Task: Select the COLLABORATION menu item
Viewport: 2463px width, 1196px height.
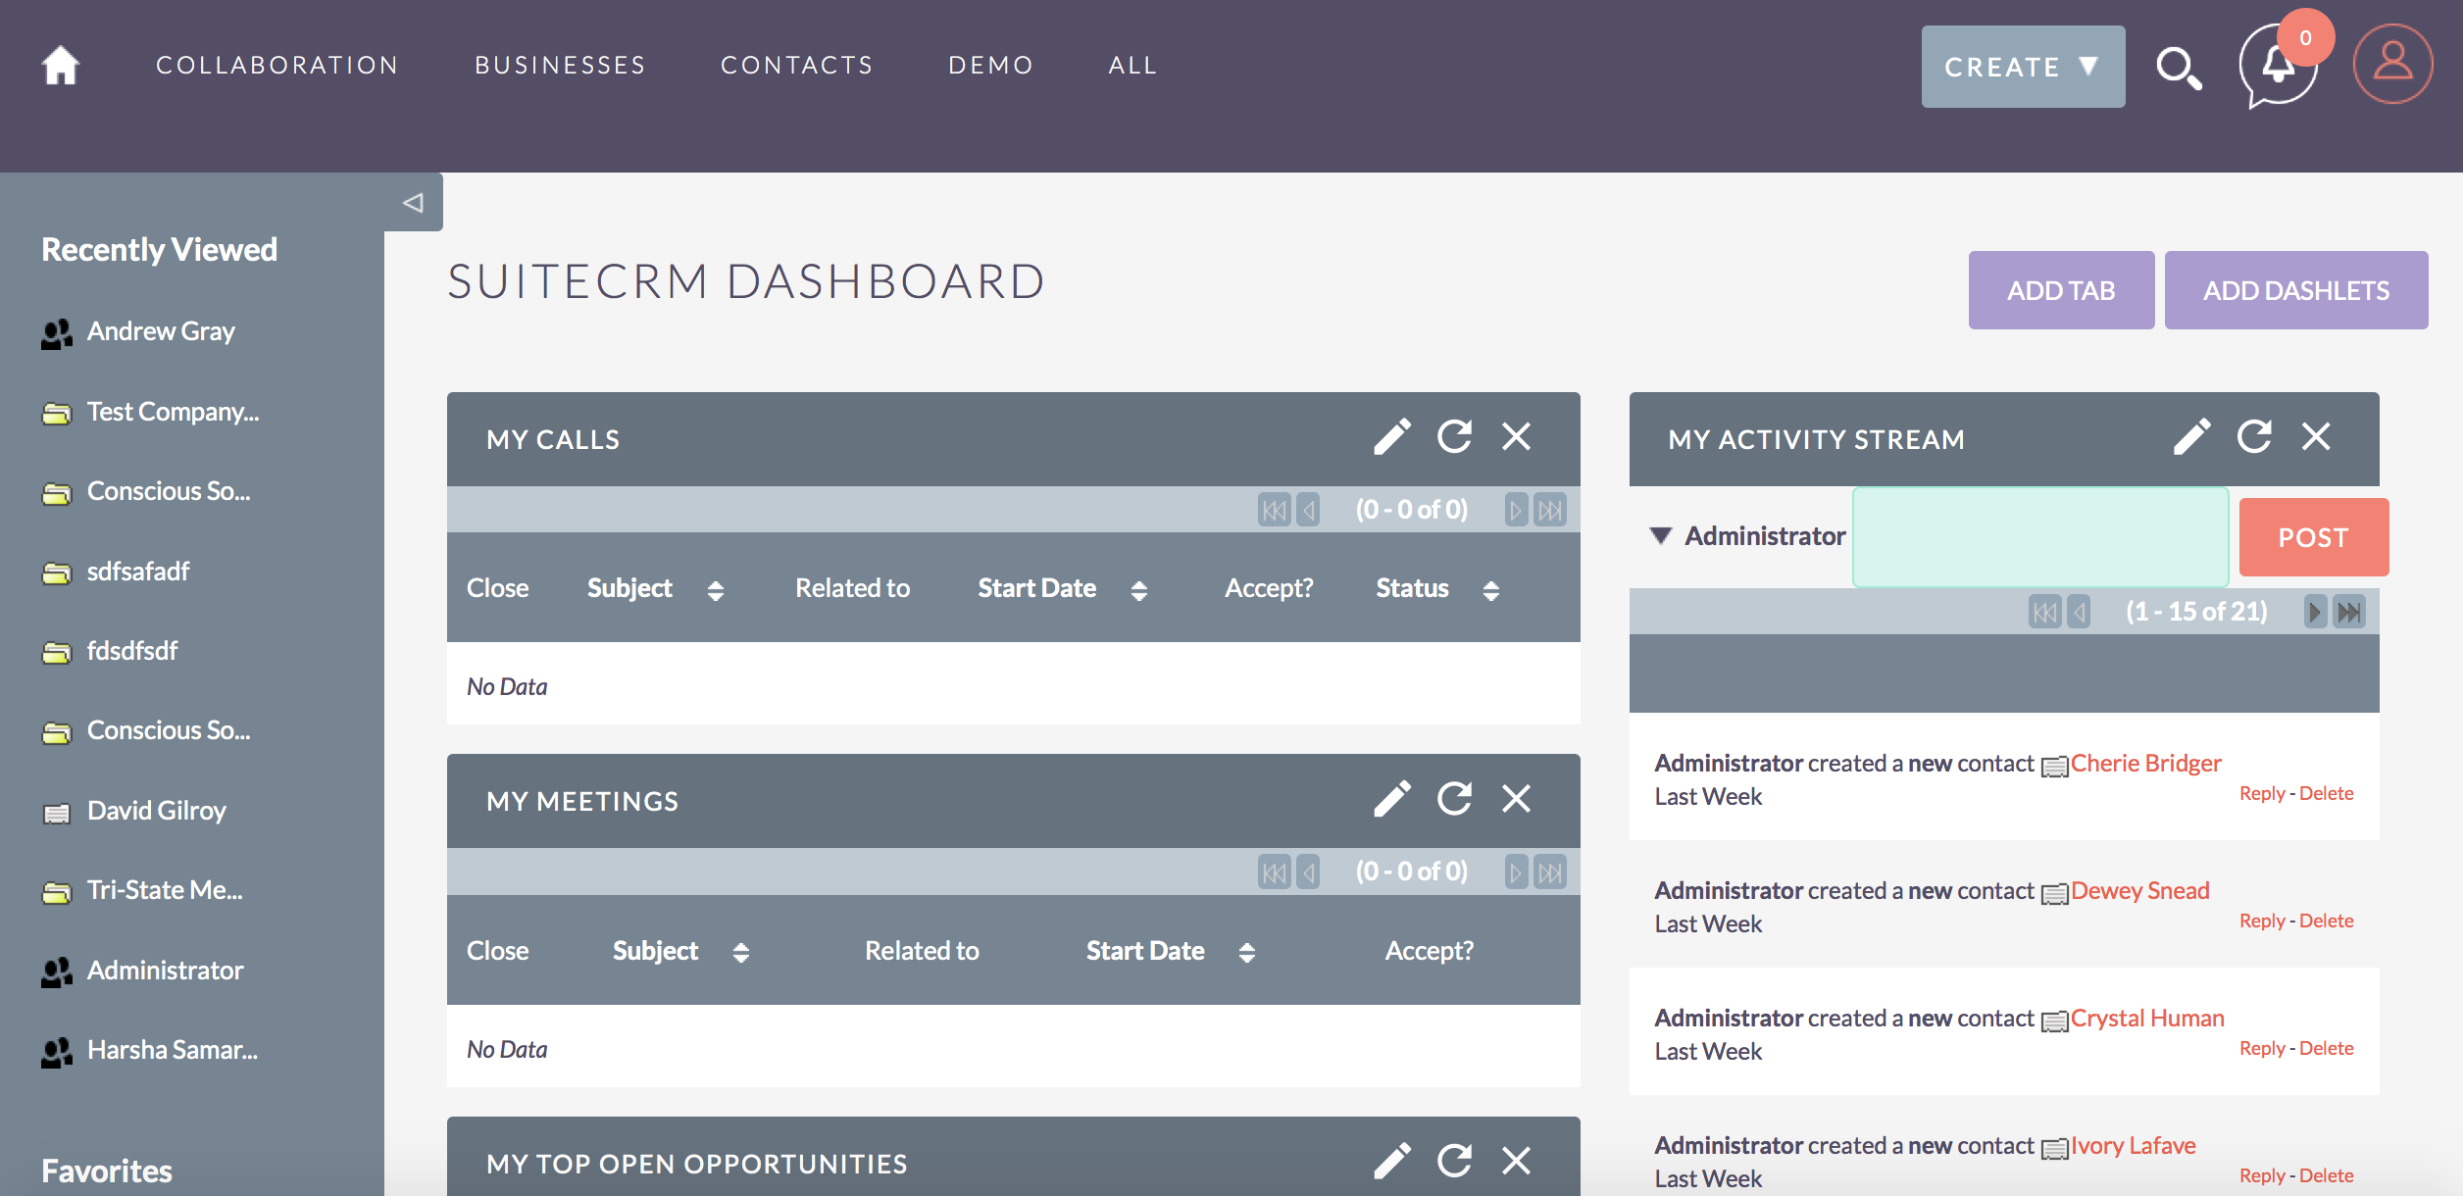Action: (x=276, y=65)
